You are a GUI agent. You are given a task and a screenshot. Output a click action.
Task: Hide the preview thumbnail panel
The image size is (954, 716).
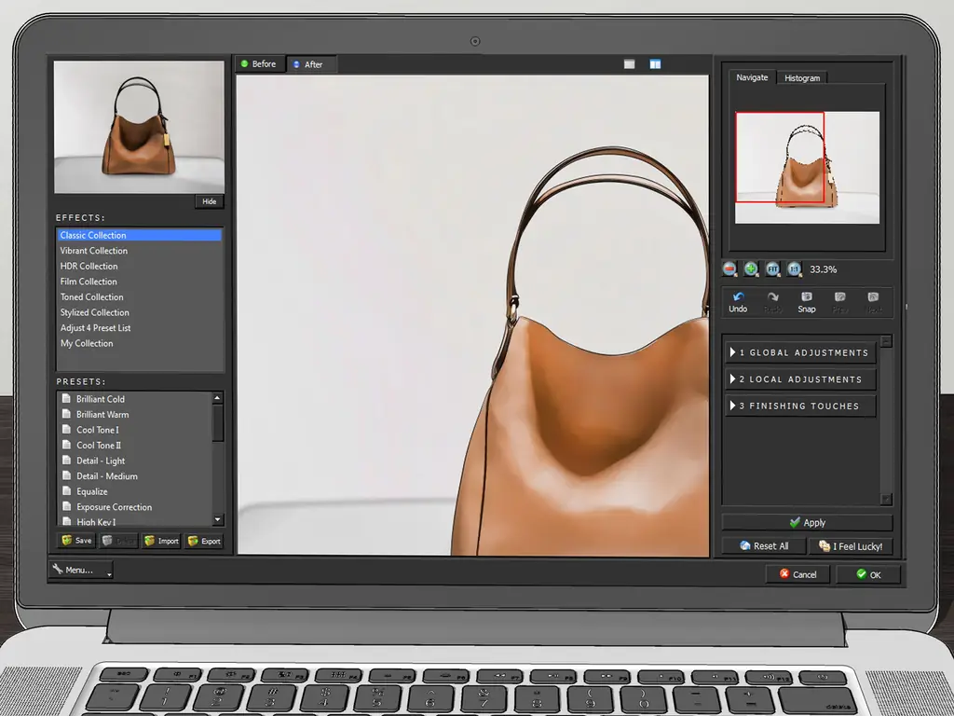tap(210, 201)
